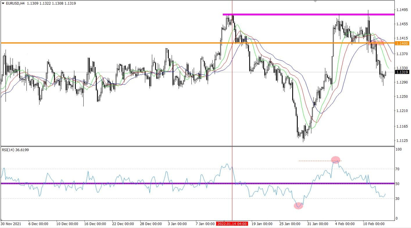Viewport: 411px width, 228px height.
Task: Click the 22 Dec 00:00 date label
Action: (x=122, y=224)
